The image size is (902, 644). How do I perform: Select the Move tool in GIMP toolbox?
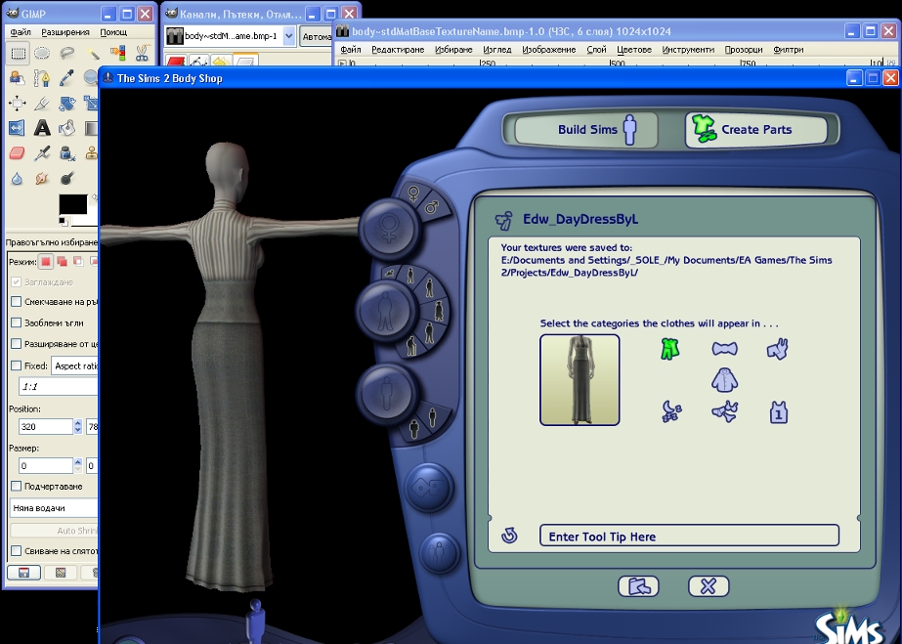click(x=18, y=104)
